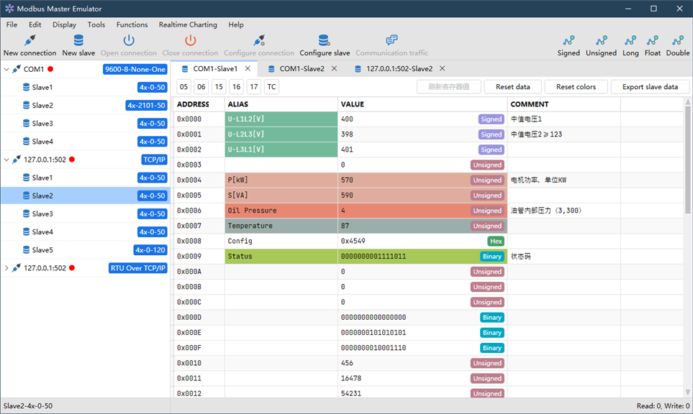693x414 pixels.
Task: Switch to the 127.0.0.1:502-Slave2 tab
Action: tap(399, 69)
